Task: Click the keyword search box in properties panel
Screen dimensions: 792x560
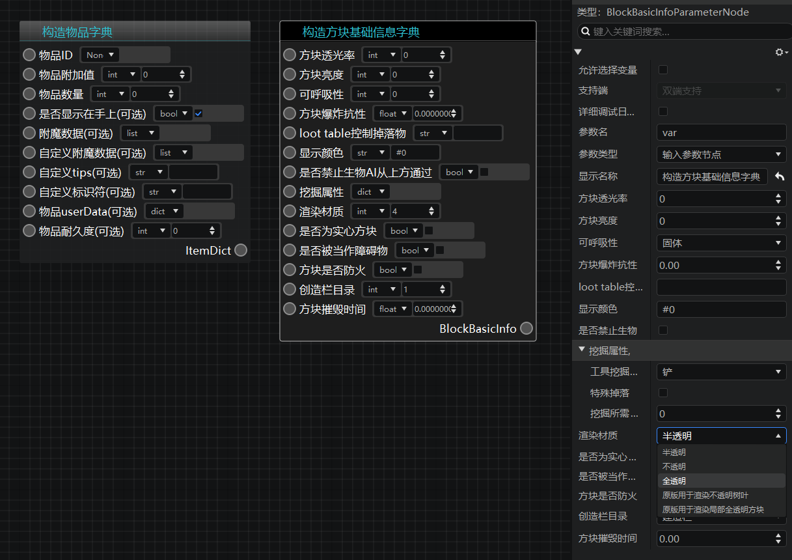Action: point(685,31)
